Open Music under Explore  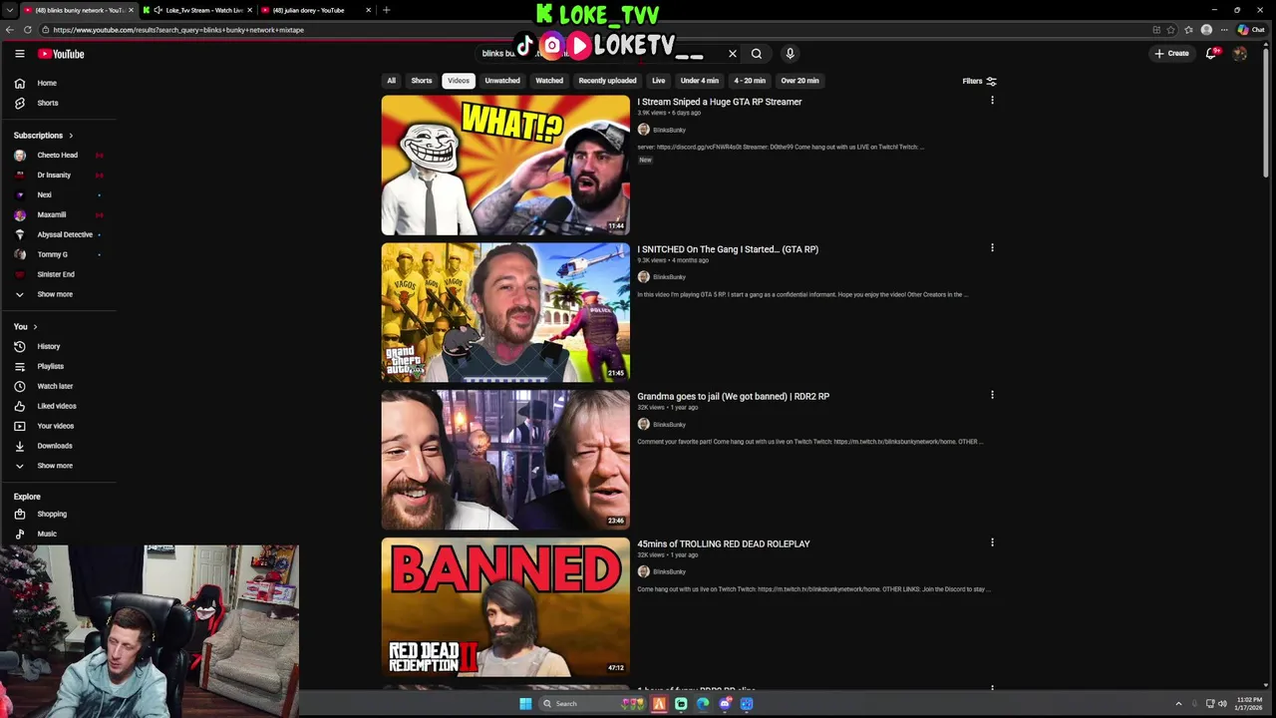(59, 534)
